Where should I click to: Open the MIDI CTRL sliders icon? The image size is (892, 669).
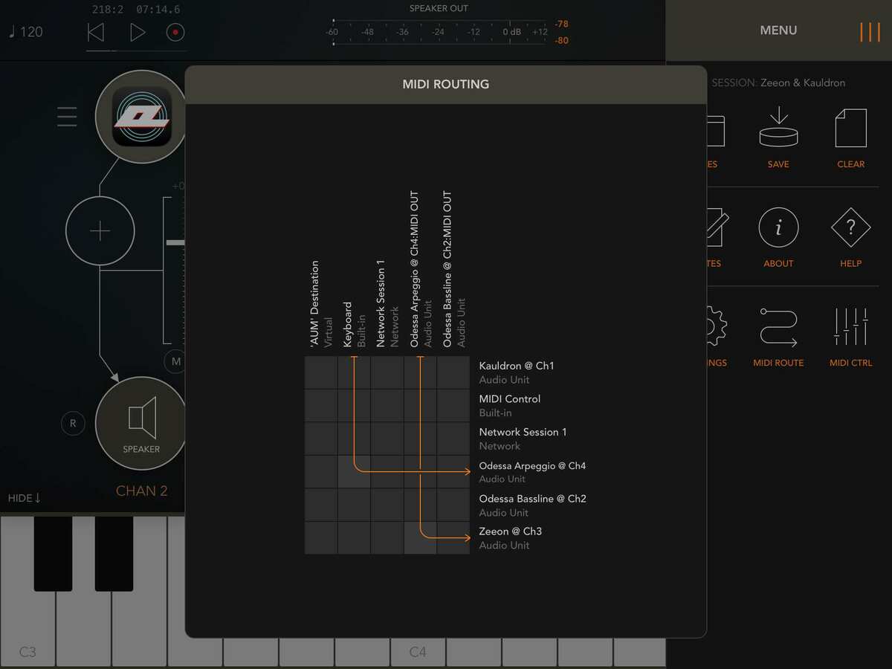pos(850,337)
